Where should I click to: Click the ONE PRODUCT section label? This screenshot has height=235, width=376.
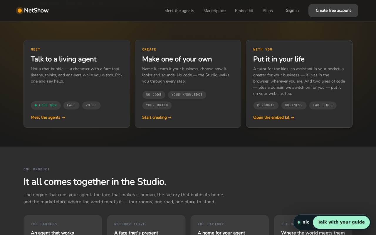pos(37,169)
